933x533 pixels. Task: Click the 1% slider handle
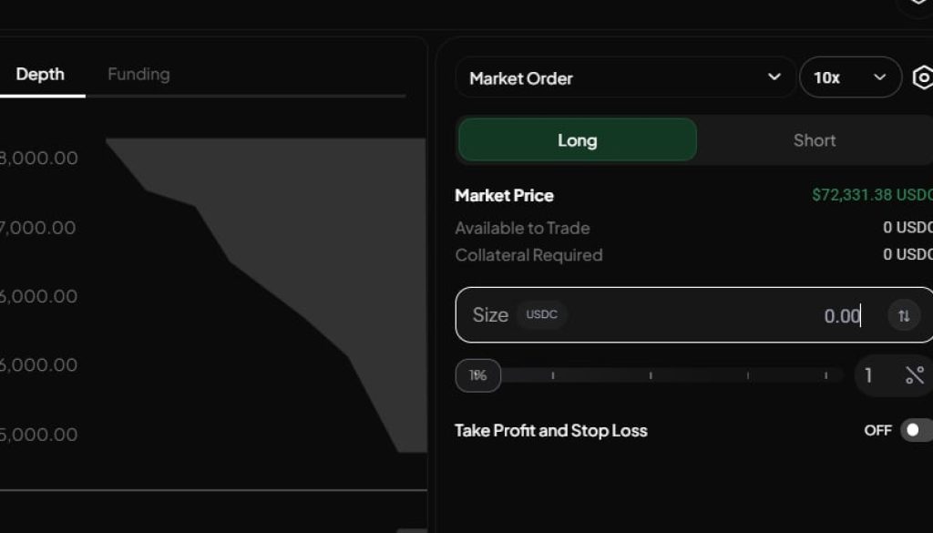click(478, 375)
